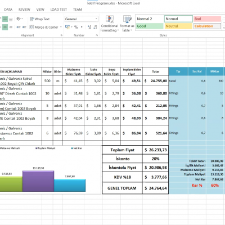Apply Comma Style number format
Image resolution: width=225 pixels, height=225 pixels.
click(x=82, y=27)
